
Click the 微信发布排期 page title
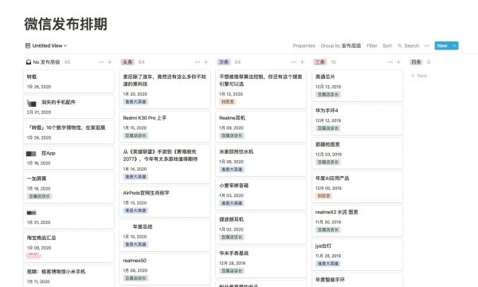[x=66, y=24]
